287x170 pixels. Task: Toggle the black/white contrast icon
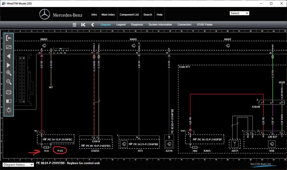click(9, 101)
